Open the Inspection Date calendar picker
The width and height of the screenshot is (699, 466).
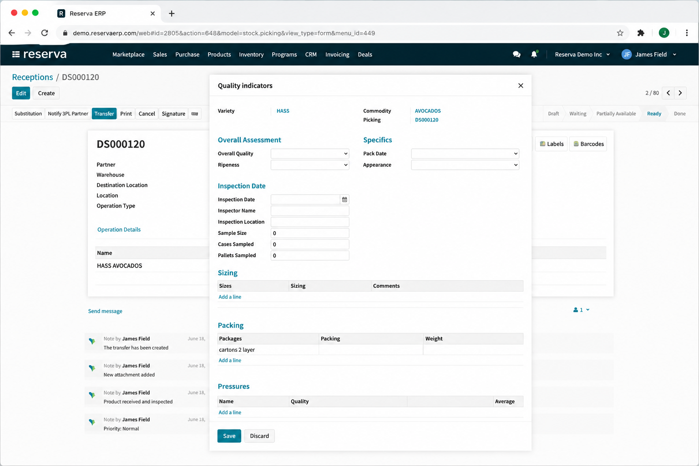point(344,199)
